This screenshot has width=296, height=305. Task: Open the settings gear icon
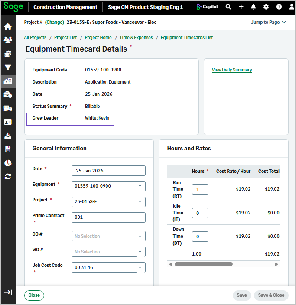click(x=266, y=7)
